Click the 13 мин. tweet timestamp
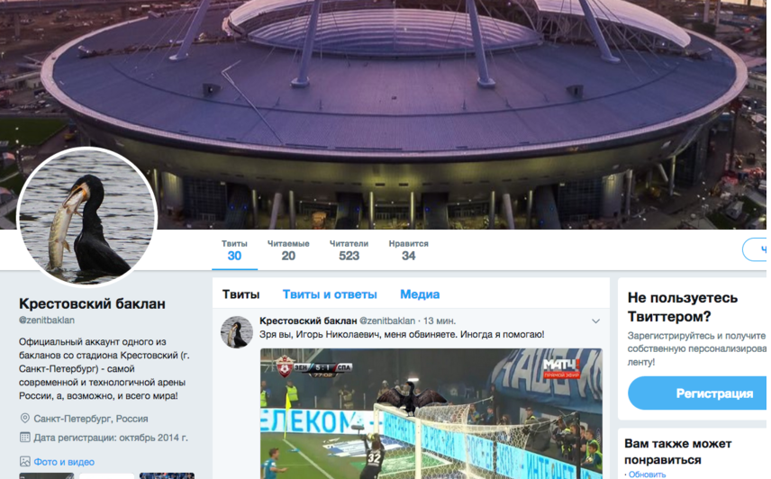 440,321
